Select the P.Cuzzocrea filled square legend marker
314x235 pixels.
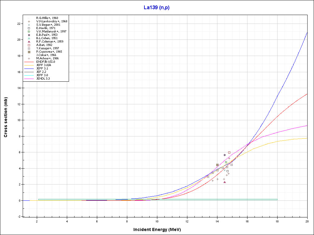29,52
